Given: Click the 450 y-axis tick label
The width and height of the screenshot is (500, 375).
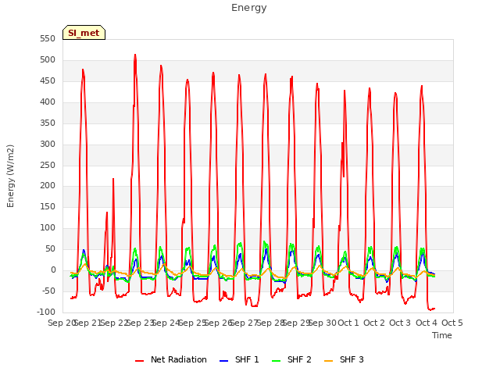Looking at the screenshot, I should point(48,81).
